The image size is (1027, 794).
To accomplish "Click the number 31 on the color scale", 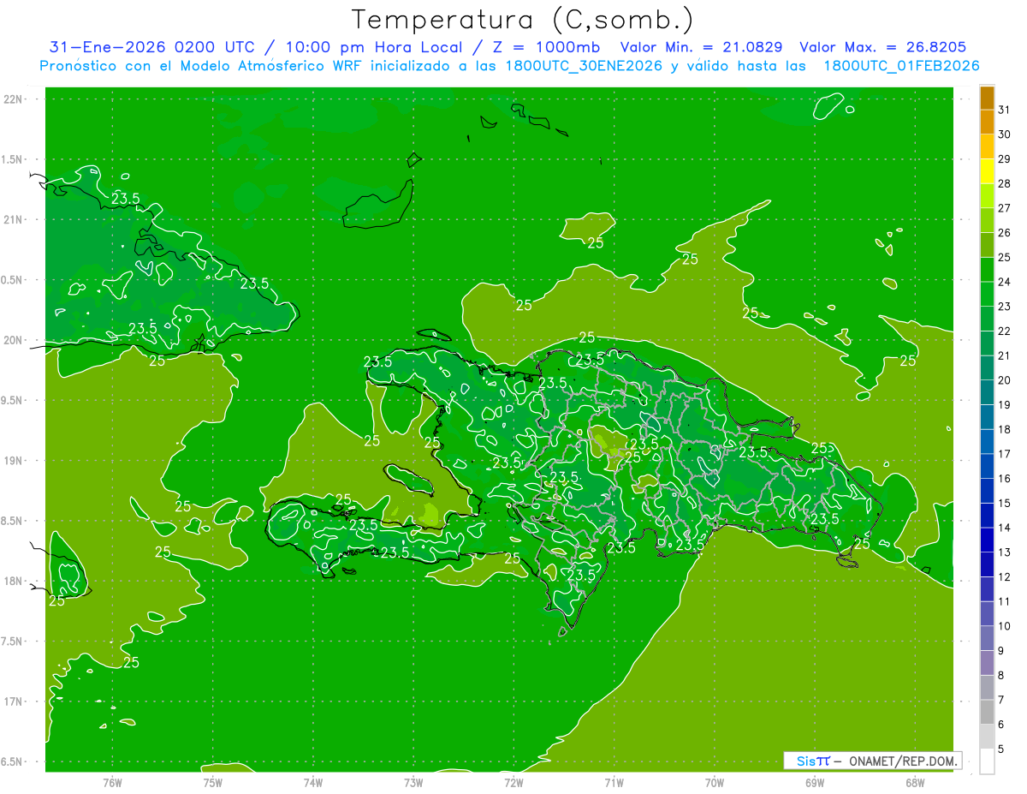I will pyautogui.click(x=1005, y=110).
